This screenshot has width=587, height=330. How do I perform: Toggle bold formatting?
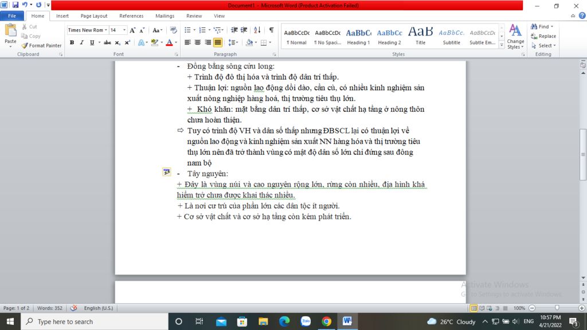[x=72, y=42]
